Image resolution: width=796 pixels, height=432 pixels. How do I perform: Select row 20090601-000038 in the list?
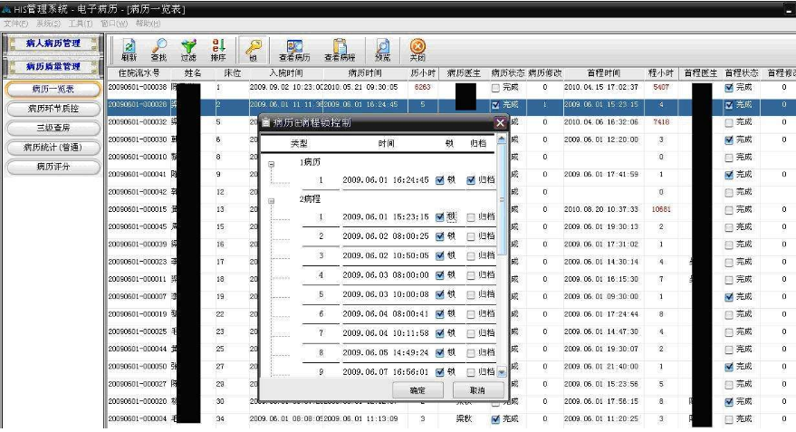451,87
